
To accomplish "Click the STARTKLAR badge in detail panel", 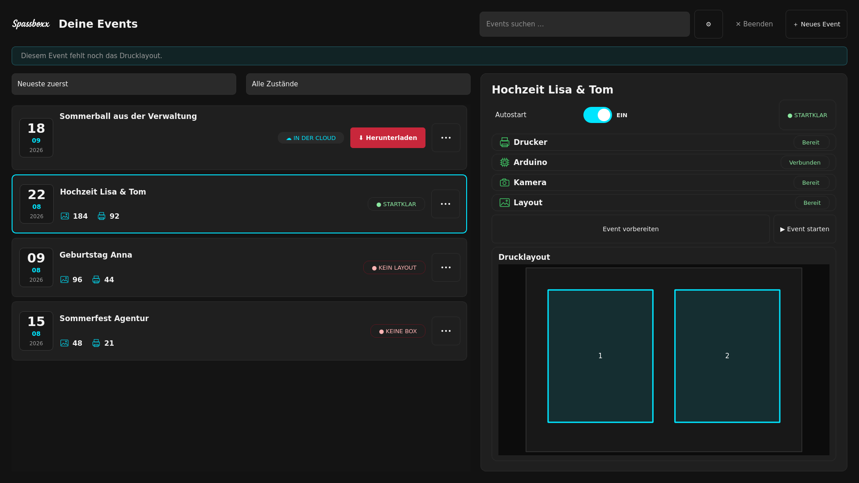I will click(807, 115).
